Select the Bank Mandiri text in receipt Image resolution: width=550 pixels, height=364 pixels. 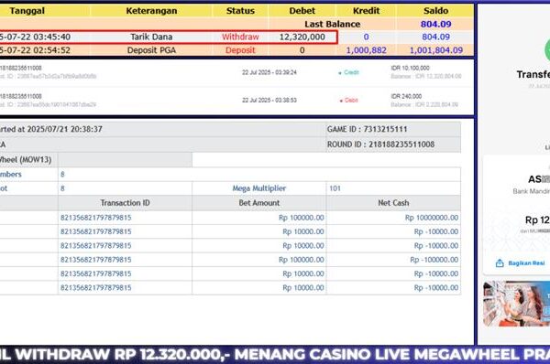coord(531,191)
